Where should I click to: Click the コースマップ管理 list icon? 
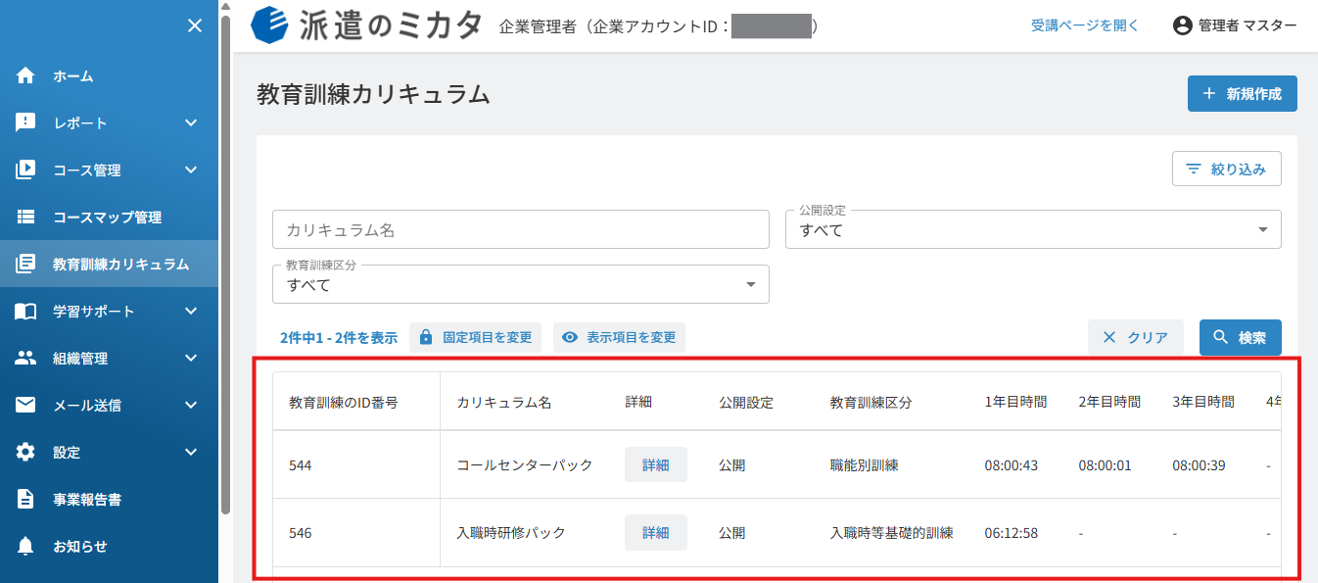25,217
